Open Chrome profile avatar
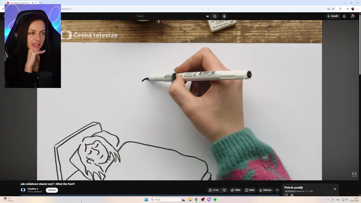 click(353, 9)
